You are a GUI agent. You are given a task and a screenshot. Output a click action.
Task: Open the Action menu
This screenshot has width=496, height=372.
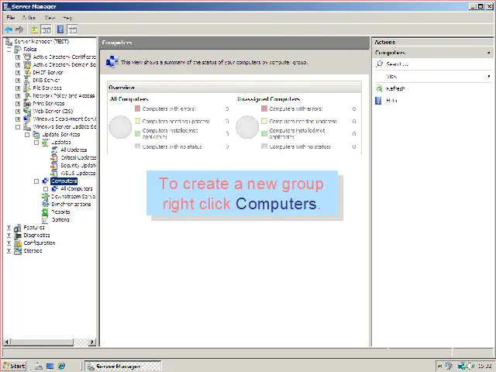click(29, 18)
